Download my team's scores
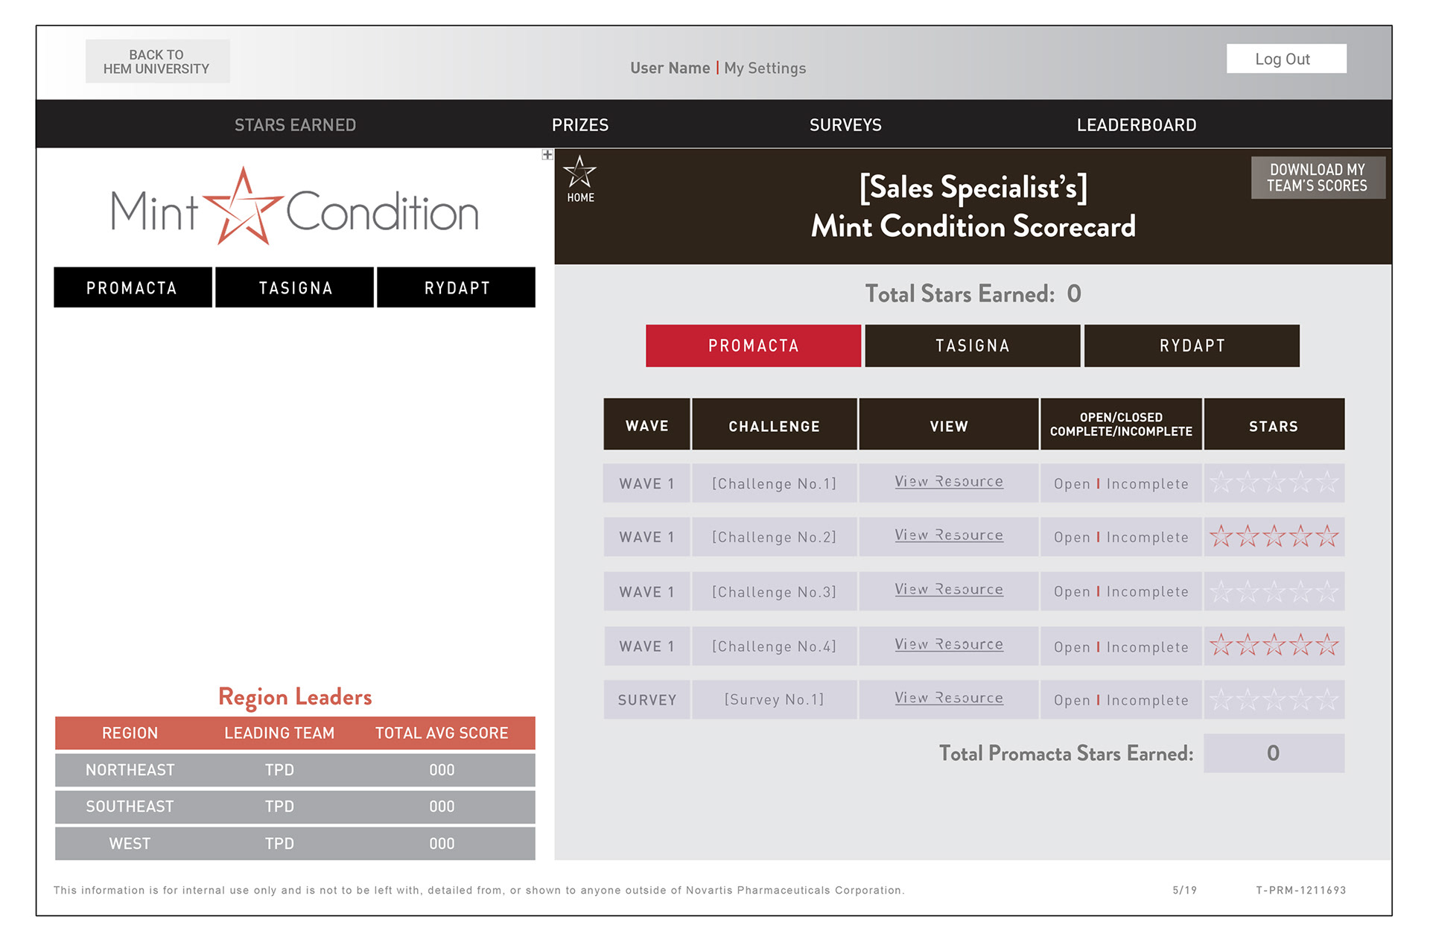 click(1318, 177)
